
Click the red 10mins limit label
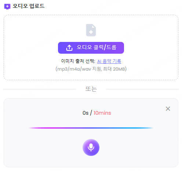pos(102,113)
